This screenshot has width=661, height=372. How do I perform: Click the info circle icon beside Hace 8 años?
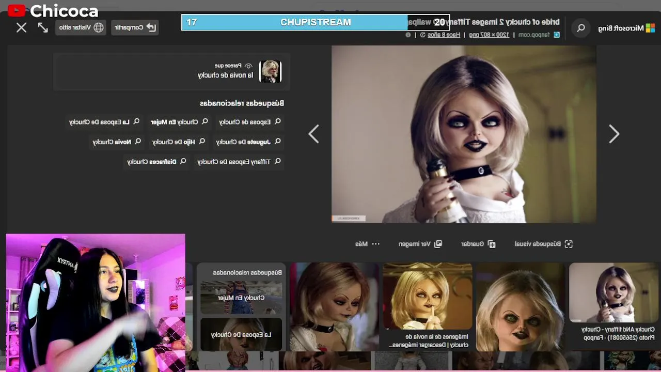[x=408, y=35]
